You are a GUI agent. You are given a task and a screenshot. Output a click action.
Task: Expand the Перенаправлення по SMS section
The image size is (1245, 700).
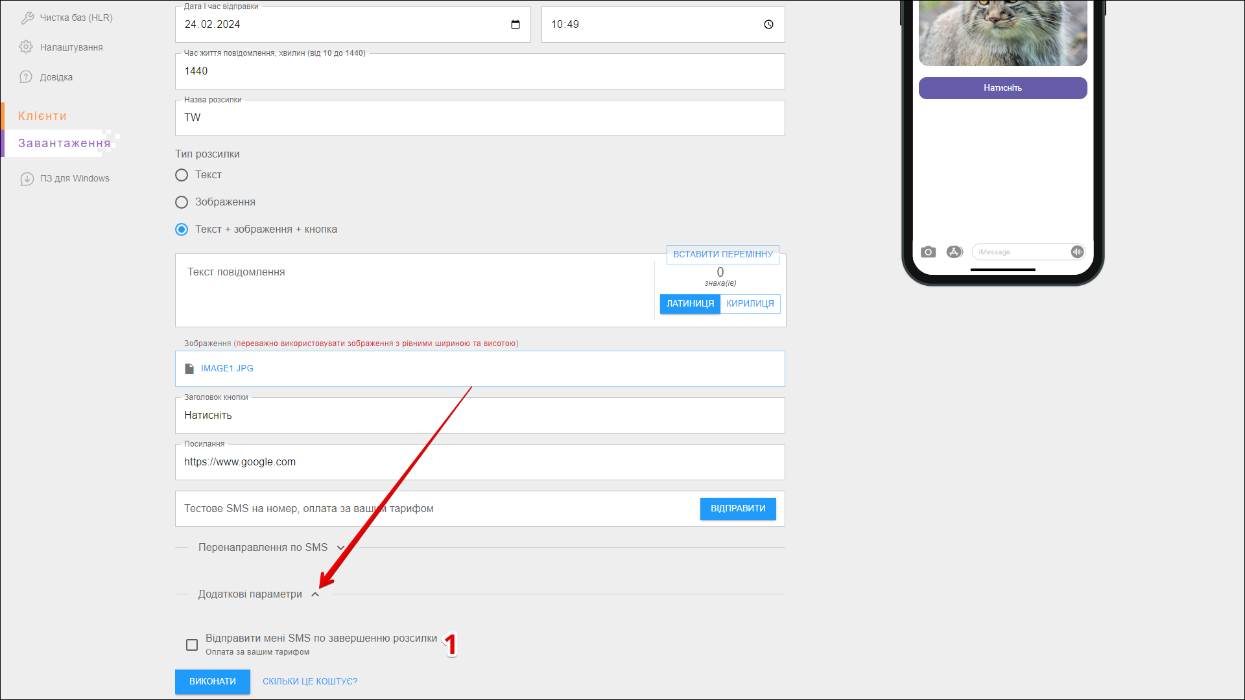click(x=340, y=548)
